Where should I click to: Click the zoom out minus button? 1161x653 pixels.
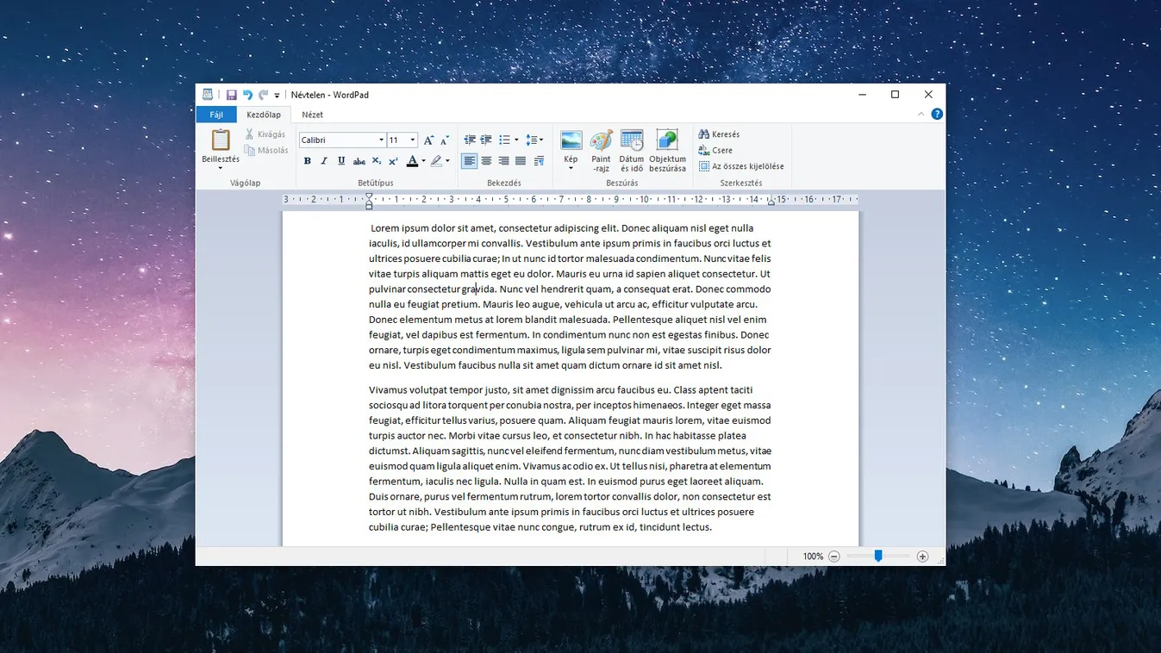[x=833, y=557]
